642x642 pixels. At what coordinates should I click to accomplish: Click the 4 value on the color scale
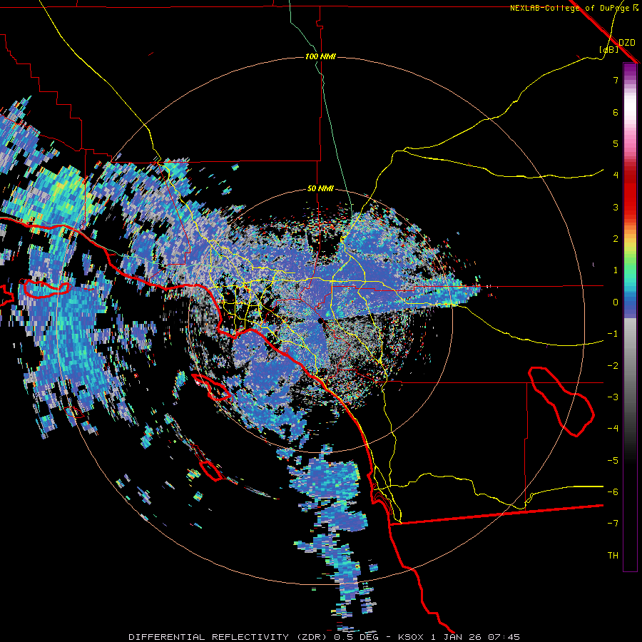[616, 175]
